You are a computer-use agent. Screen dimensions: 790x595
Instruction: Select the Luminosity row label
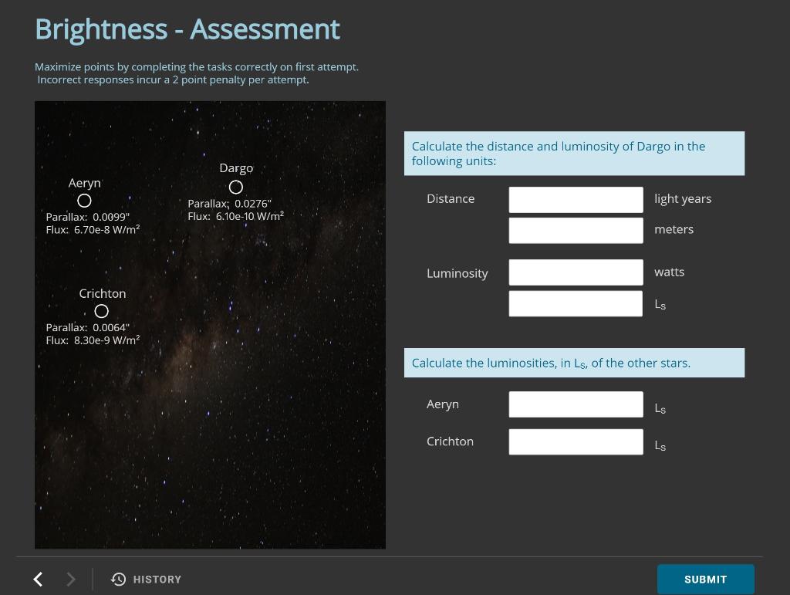coord(457,272)
